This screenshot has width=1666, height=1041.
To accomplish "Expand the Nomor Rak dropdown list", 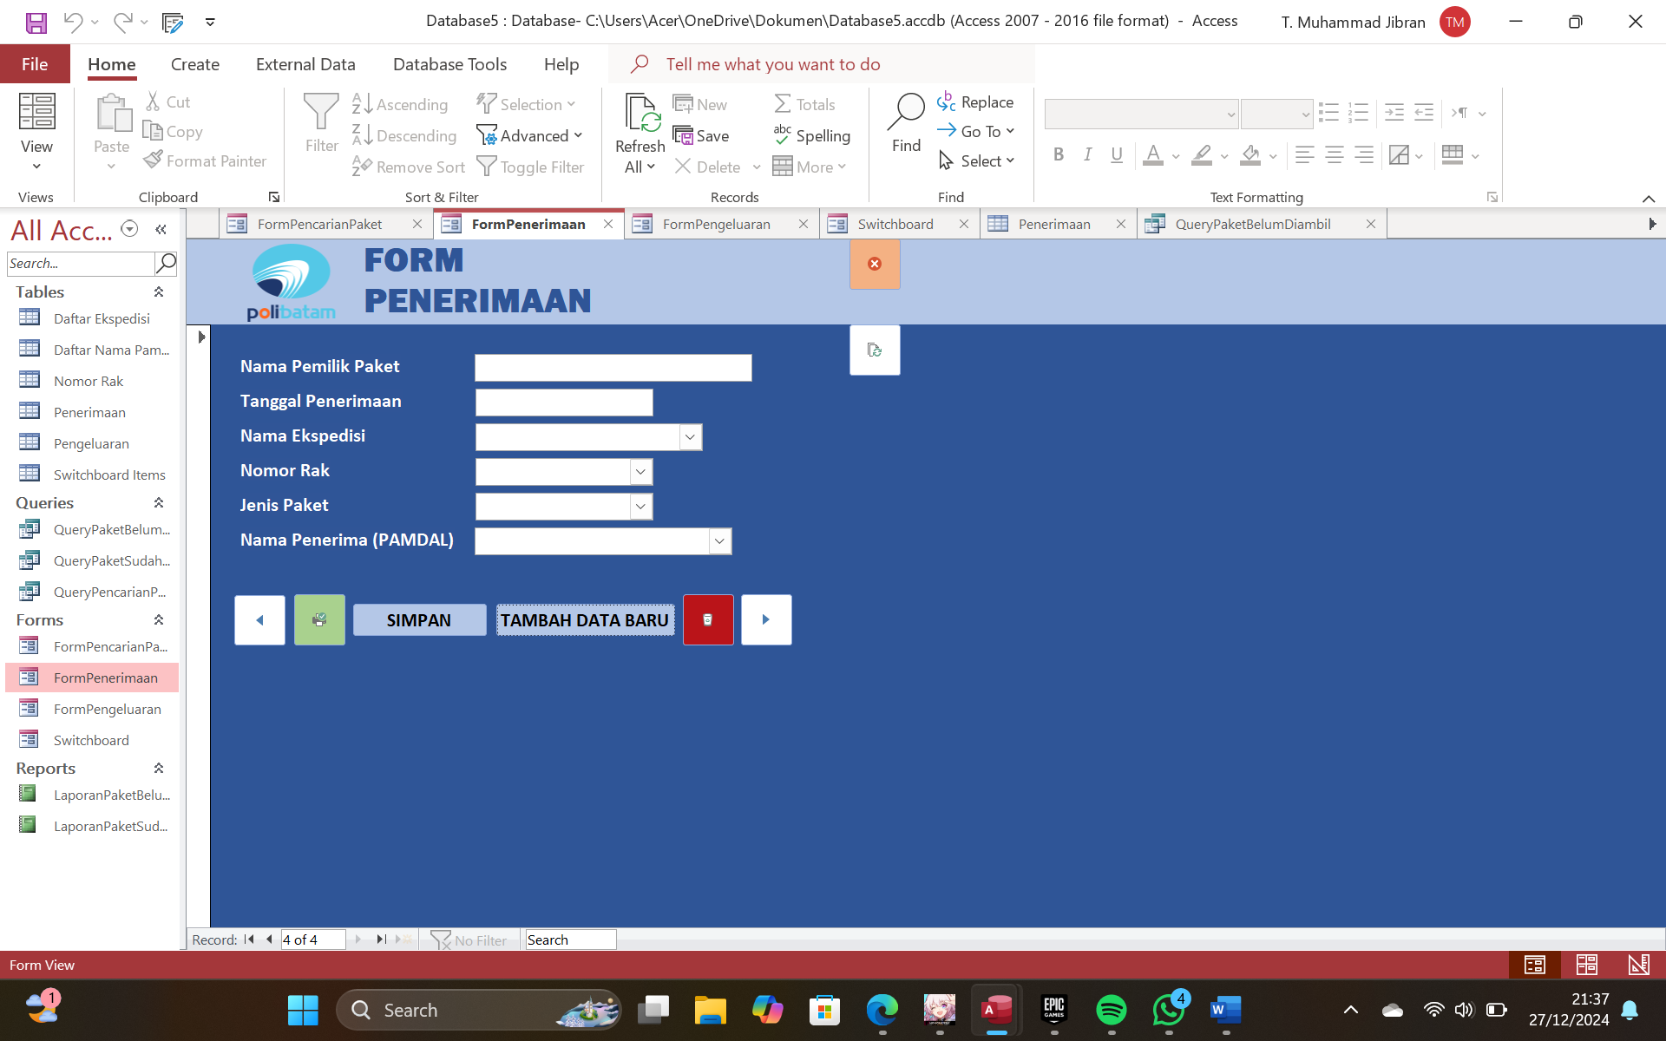I will pyautogui.click(x=640, y=472).
